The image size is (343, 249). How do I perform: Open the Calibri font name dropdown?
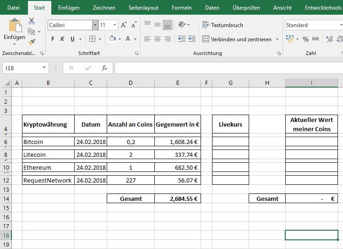tap(95, 25)
